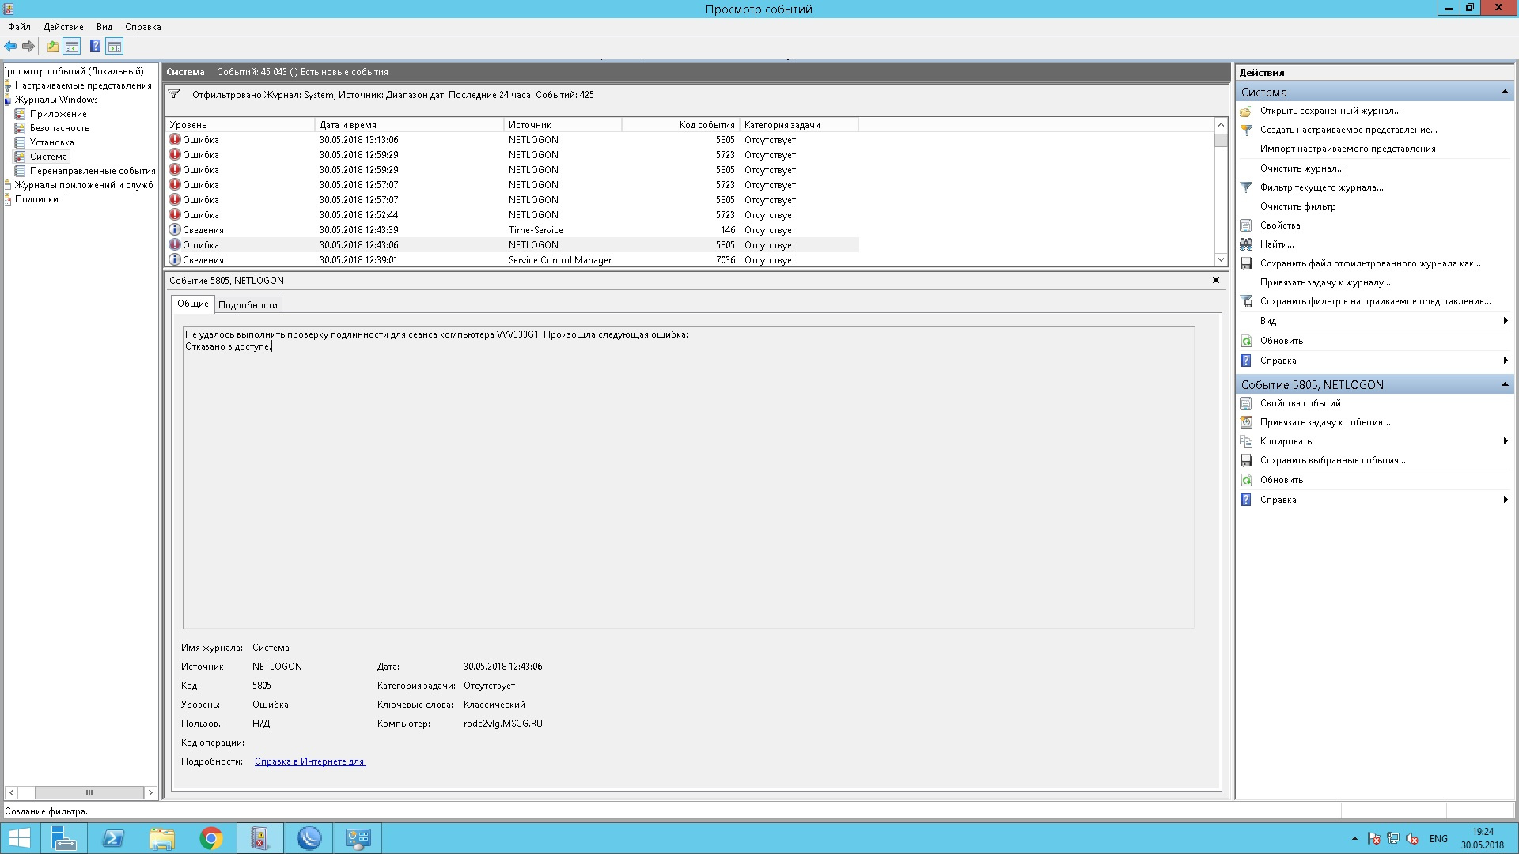
Task: Click the Open saved log folder icon
Action: pos(1246,111)
